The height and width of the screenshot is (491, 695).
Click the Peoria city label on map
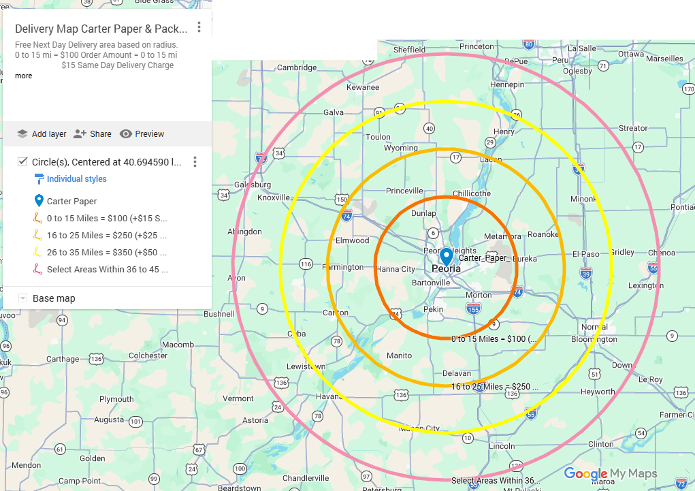(446, 268)
